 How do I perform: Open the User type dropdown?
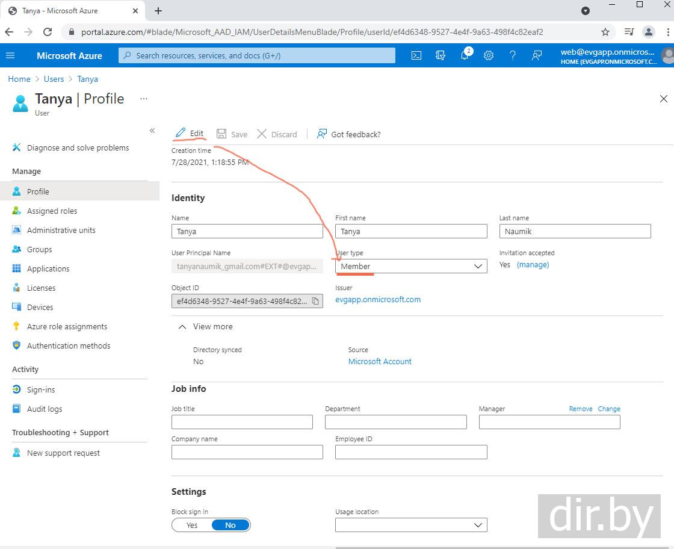pyautogui.click(x=411, y=266)
